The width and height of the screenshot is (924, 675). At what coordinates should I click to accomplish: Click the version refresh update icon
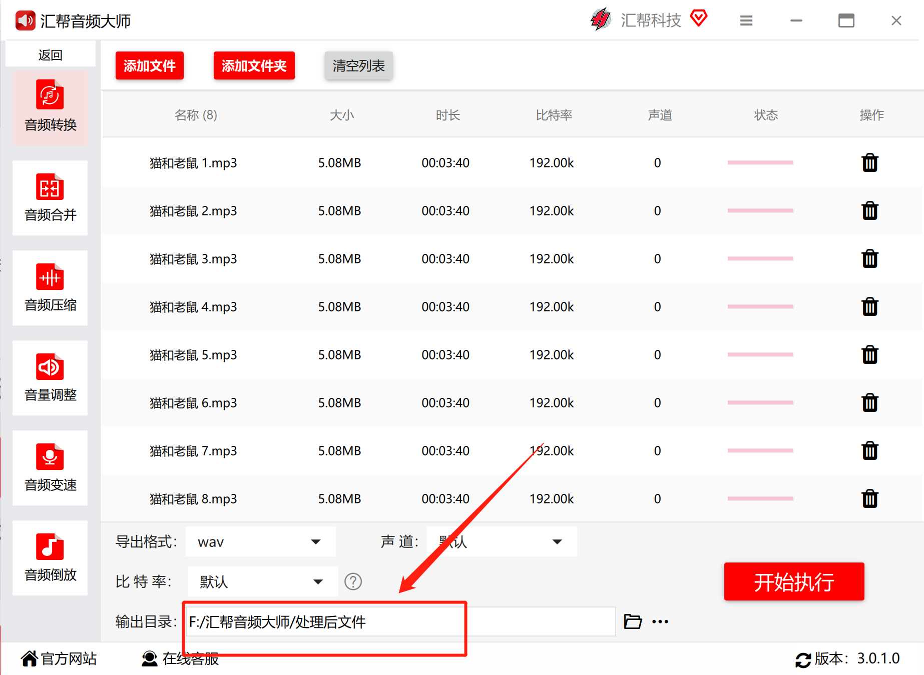[803, 660]
